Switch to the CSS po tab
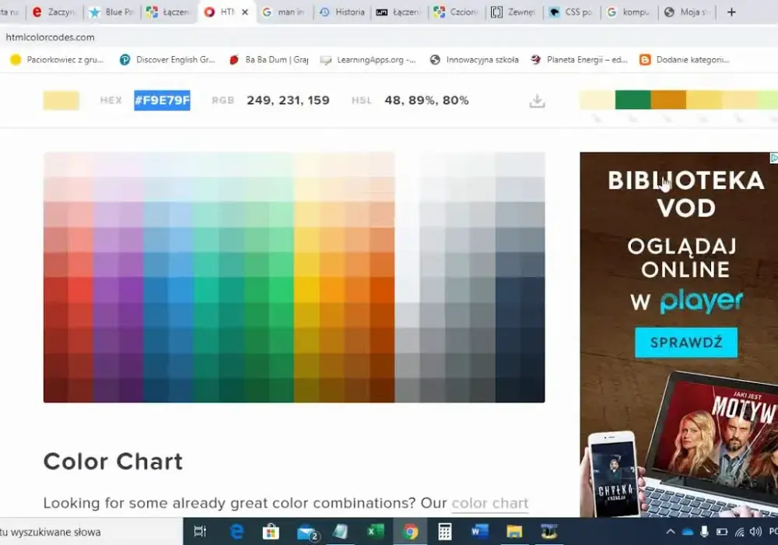778x545 pixels. pyautogui.click(x=572, y=12)
